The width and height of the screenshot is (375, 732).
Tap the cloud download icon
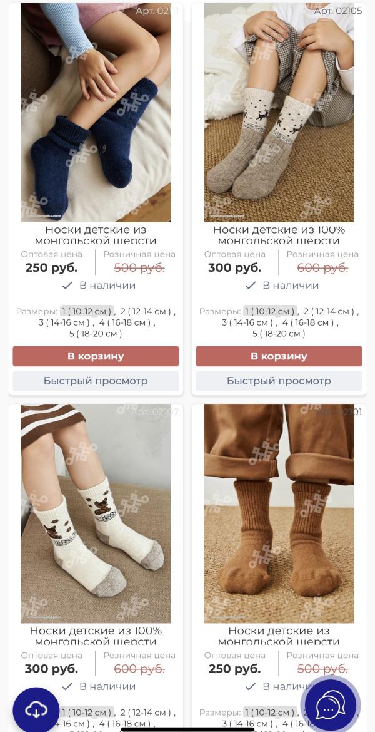coord(36,710)
